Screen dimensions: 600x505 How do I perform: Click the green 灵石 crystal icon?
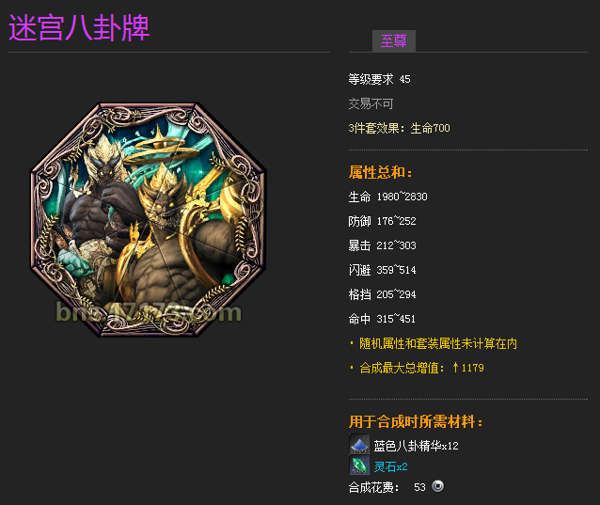(359, 466)
